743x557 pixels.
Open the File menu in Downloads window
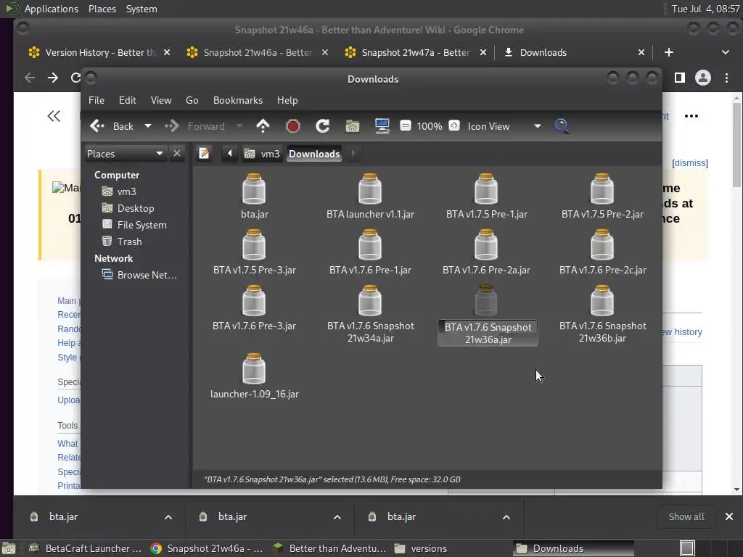97,100
